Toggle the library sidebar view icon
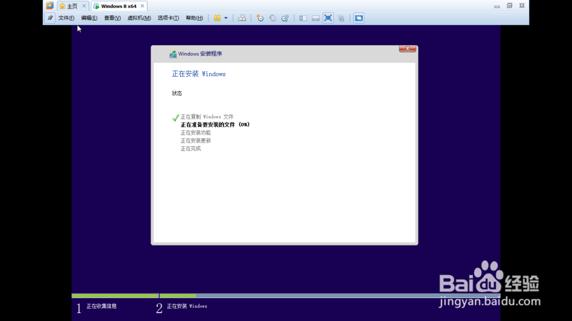Viewport: 572px width, 321px height. point(303,18)
